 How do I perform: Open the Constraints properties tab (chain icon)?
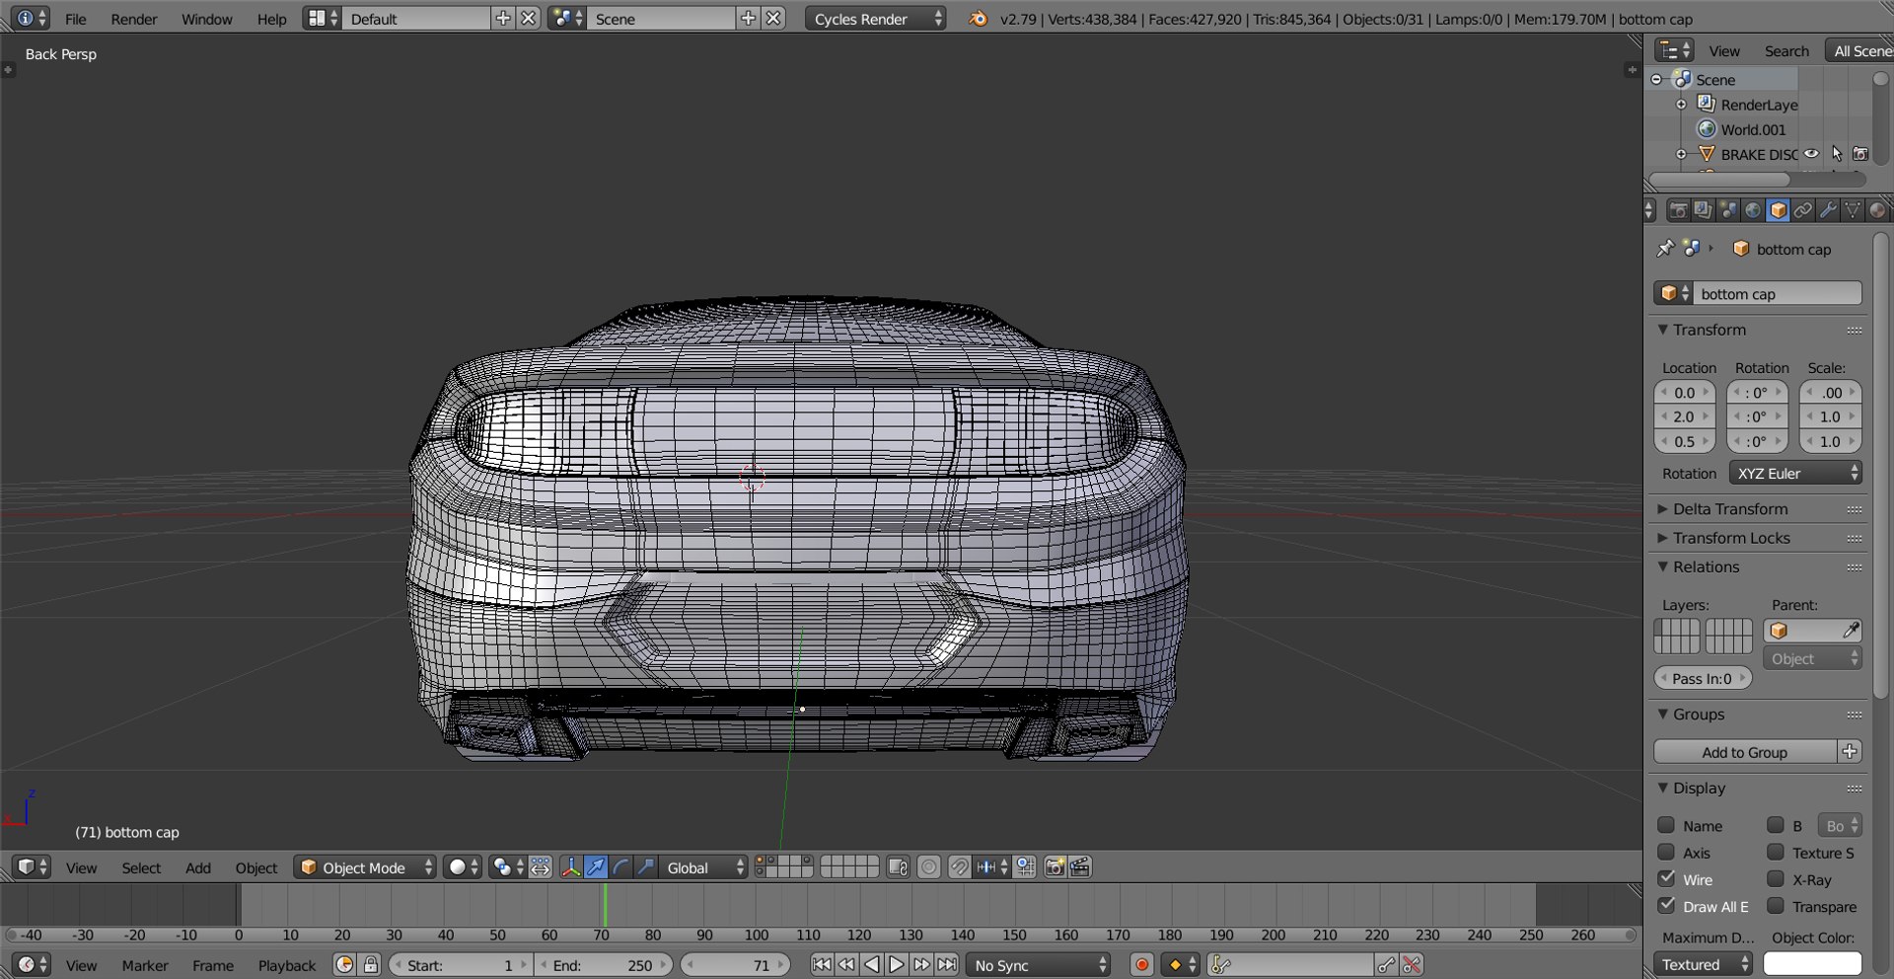tap(1803, 210)
